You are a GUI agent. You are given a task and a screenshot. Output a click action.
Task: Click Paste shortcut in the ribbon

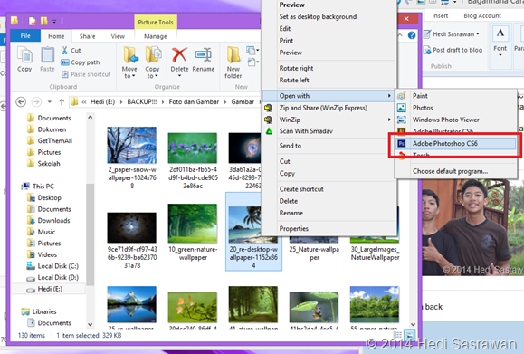(86, 74)
